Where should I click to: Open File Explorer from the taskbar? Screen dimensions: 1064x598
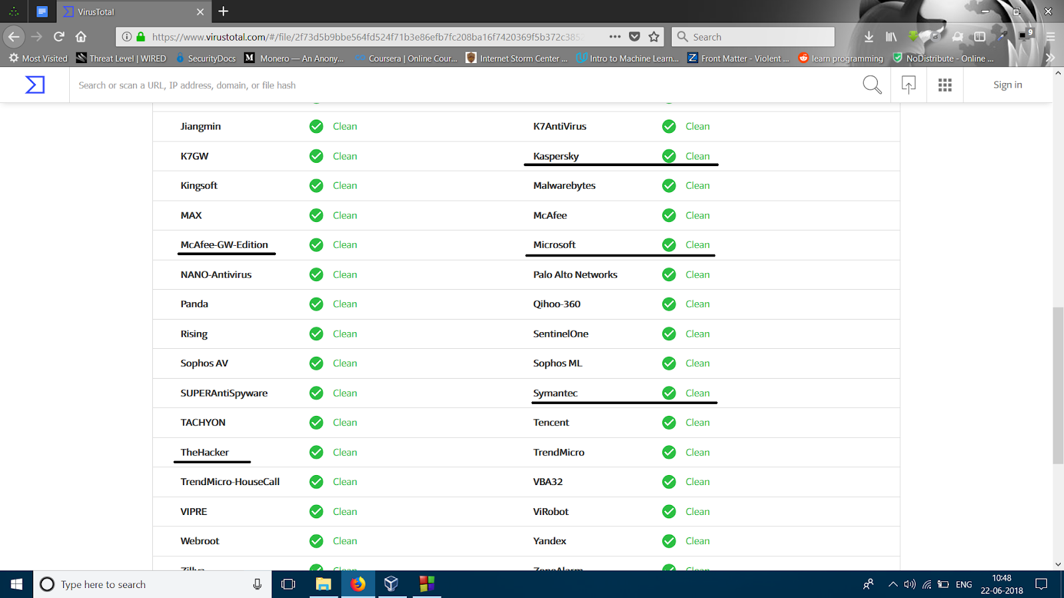pyautogui.click(x=323, y=584)
